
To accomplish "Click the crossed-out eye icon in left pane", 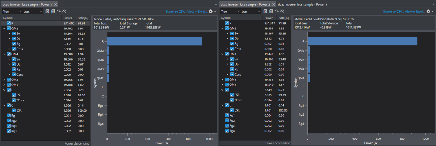I will [x=64, y=11].
